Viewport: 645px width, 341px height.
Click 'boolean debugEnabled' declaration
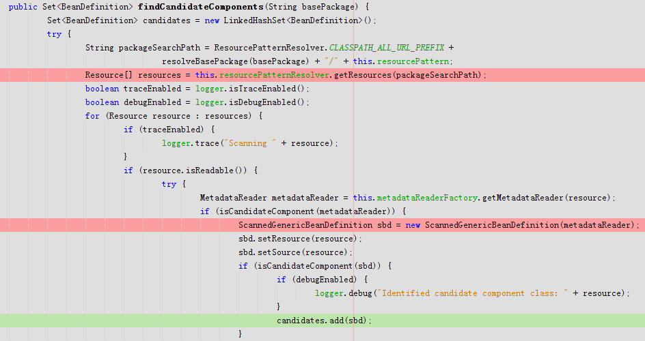pyautogui.click(x=133, y=102)
